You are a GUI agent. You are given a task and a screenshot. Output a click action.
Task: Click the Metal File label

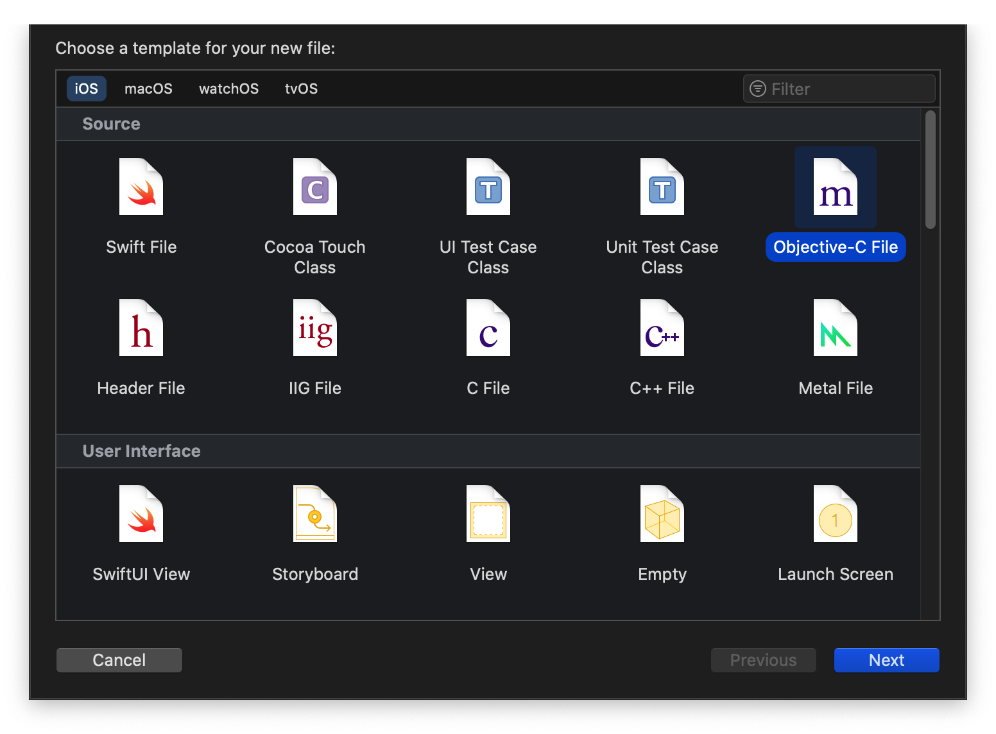(x=836, y=388)
